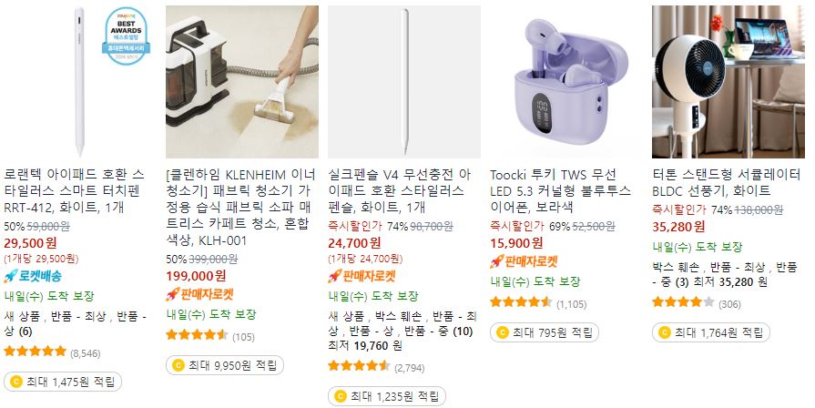The height and width of the screenshot is (408, 815).
Task: Click the star rating with 306 reviews
Action: pyautogui.click(x=684, y=301)
